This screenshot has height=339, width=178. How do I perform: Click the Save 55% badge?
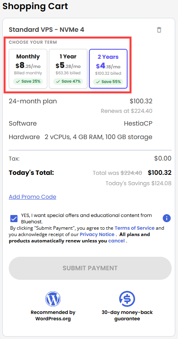point(108,82)
